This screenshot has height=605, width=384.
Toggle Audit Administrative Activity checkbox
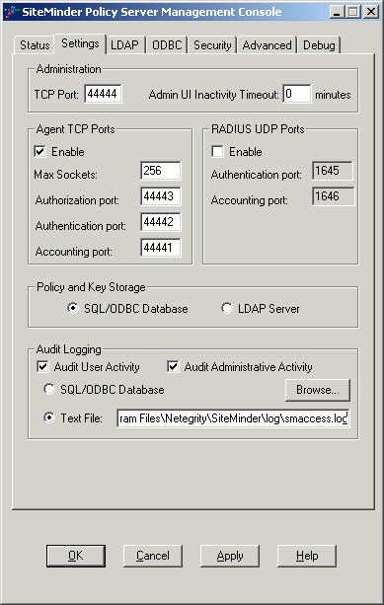point(173,366)
